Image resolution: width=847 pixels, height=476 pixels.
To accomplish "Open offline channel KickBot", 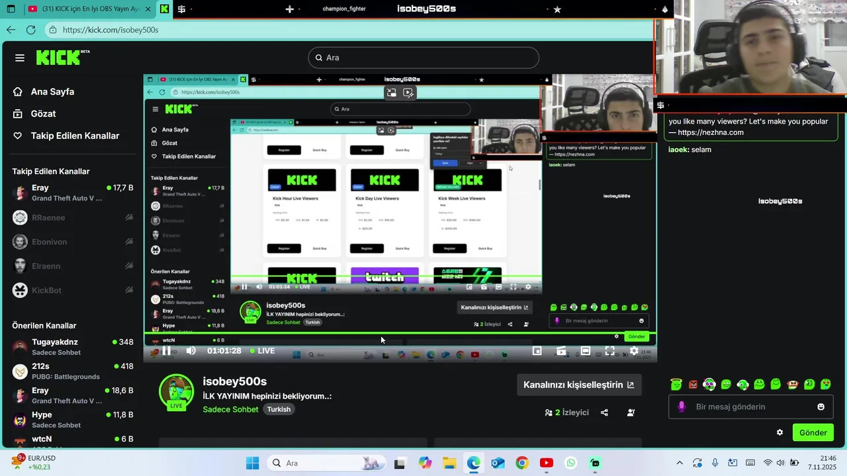I will 73,290.
